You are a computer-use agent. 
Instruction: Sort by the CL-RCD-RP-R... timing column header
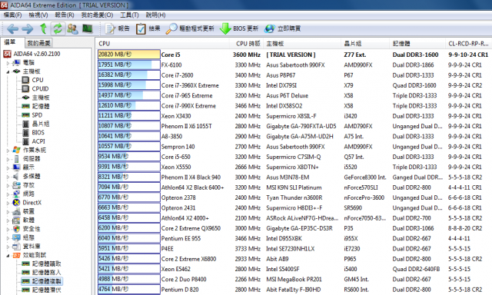click(468, 44)
